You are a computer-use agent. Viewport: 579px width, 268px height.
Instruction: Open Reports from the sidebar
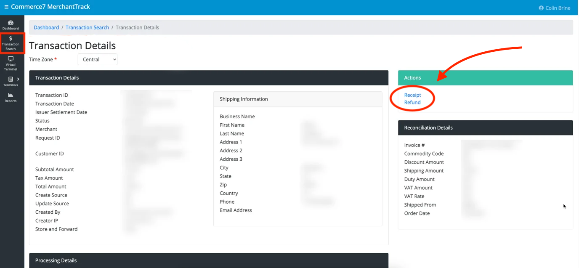(x=11, y=97)
